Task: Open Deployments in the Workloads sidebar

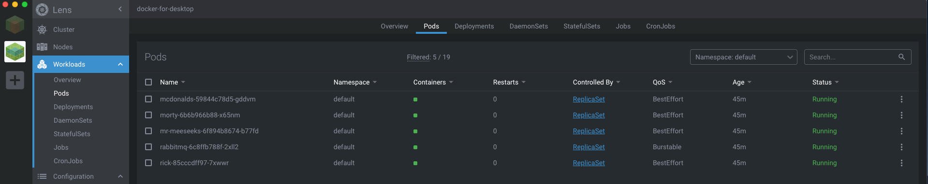Action: click(73, 107)
